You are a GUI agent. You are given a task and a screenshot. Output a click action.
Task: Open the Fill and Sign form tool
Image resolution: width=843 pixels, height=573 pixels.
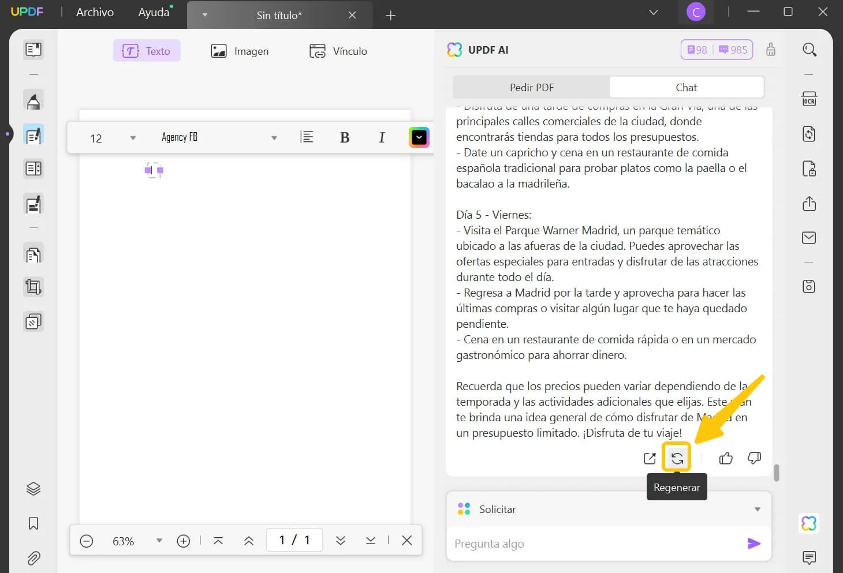pyautogui.click(x=33, y=204)
